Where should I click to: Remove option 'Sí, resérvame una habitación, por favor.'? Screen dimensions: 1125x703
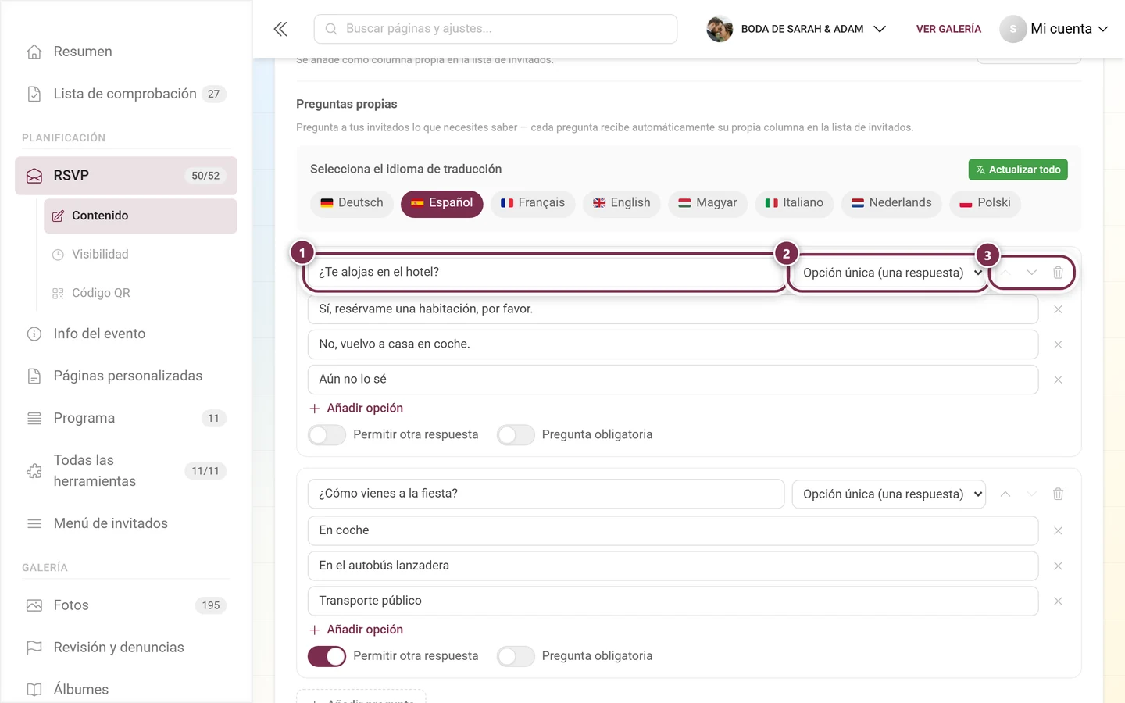[x=1058, y=309]
